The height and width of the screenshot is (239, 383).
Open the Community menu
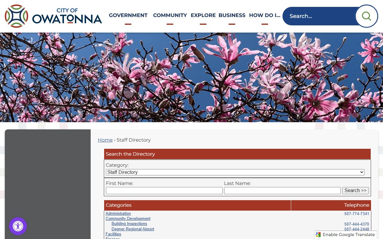tap(170, 15)
